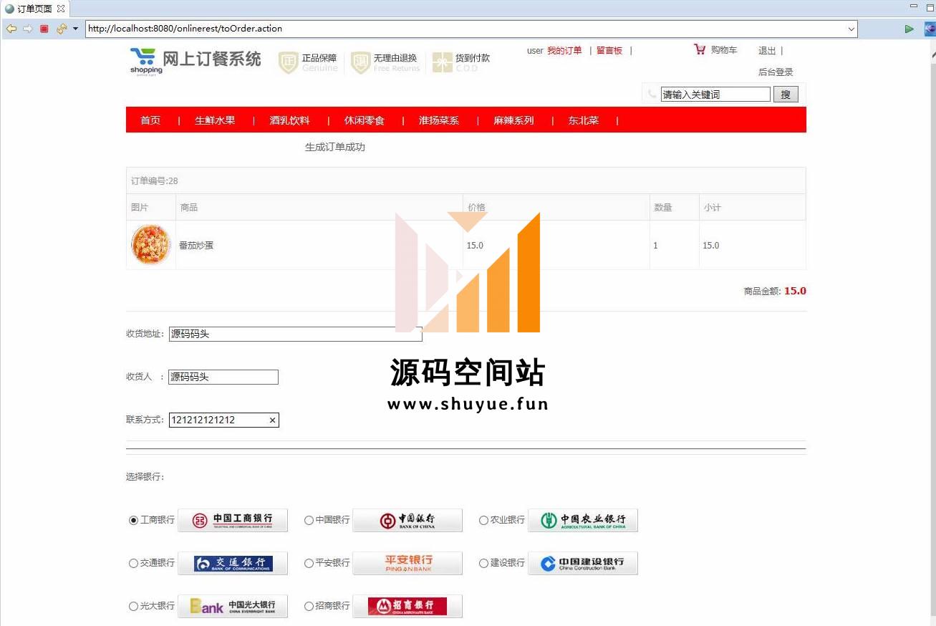Open the dropdown arrow beside refresh icon
The image size is (936, 626).
(75, 29)
